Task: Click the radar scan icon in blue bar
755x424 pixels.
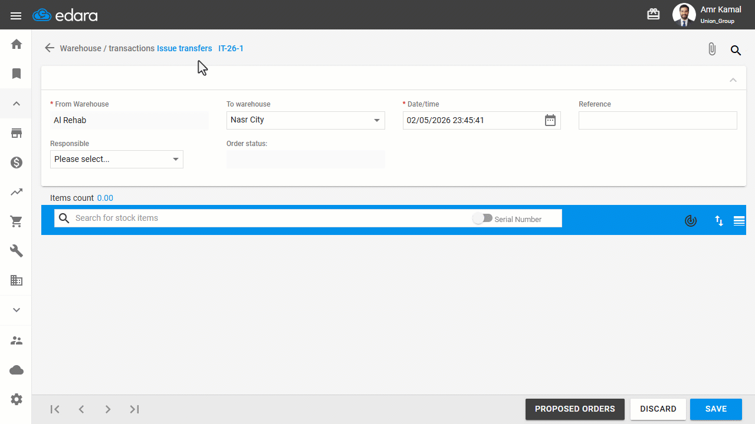Action: point(691,221)
